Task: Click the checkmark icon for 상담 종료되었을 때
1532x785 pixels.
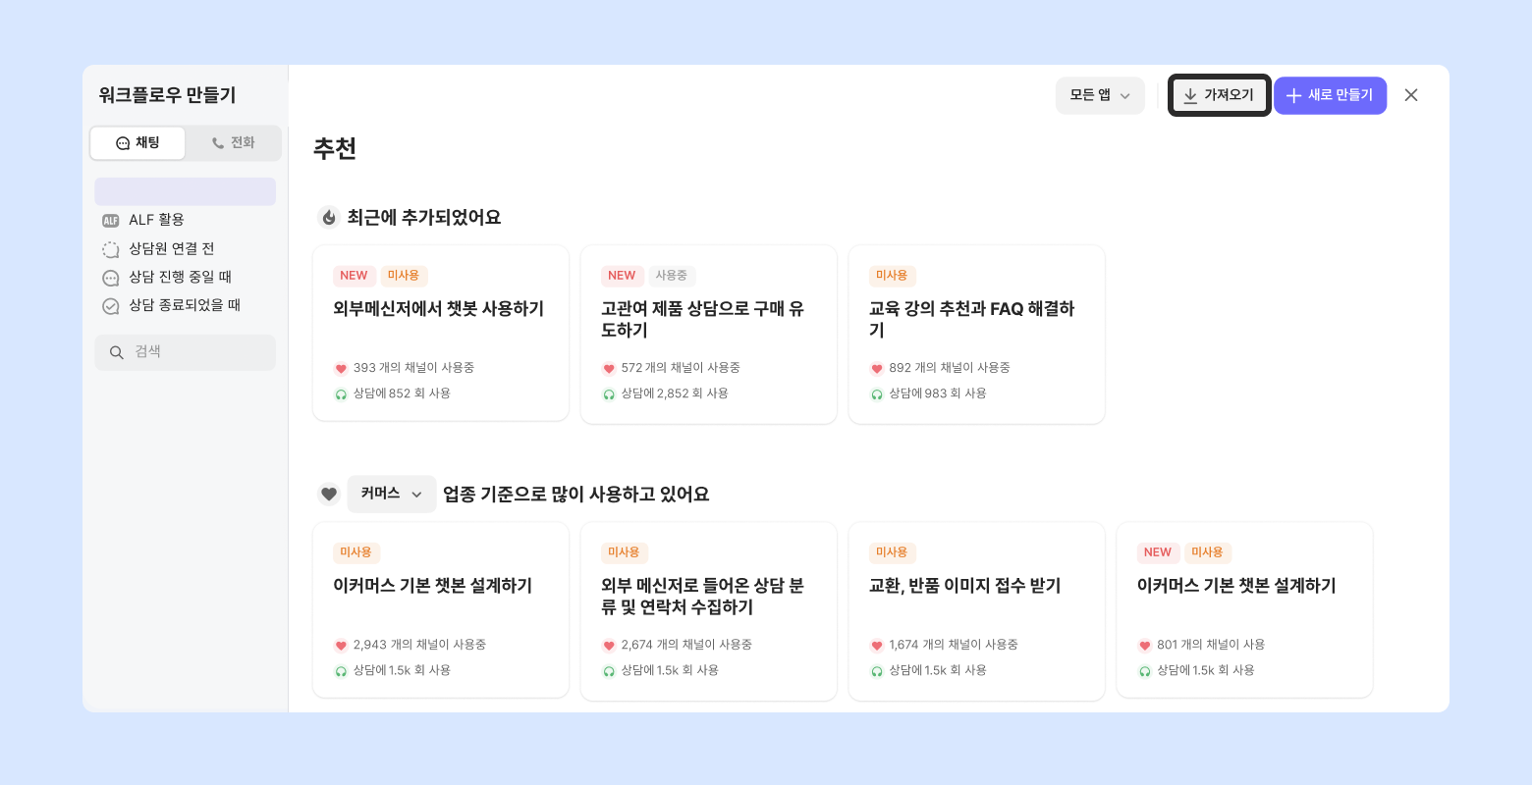Action: coord(111,306)
